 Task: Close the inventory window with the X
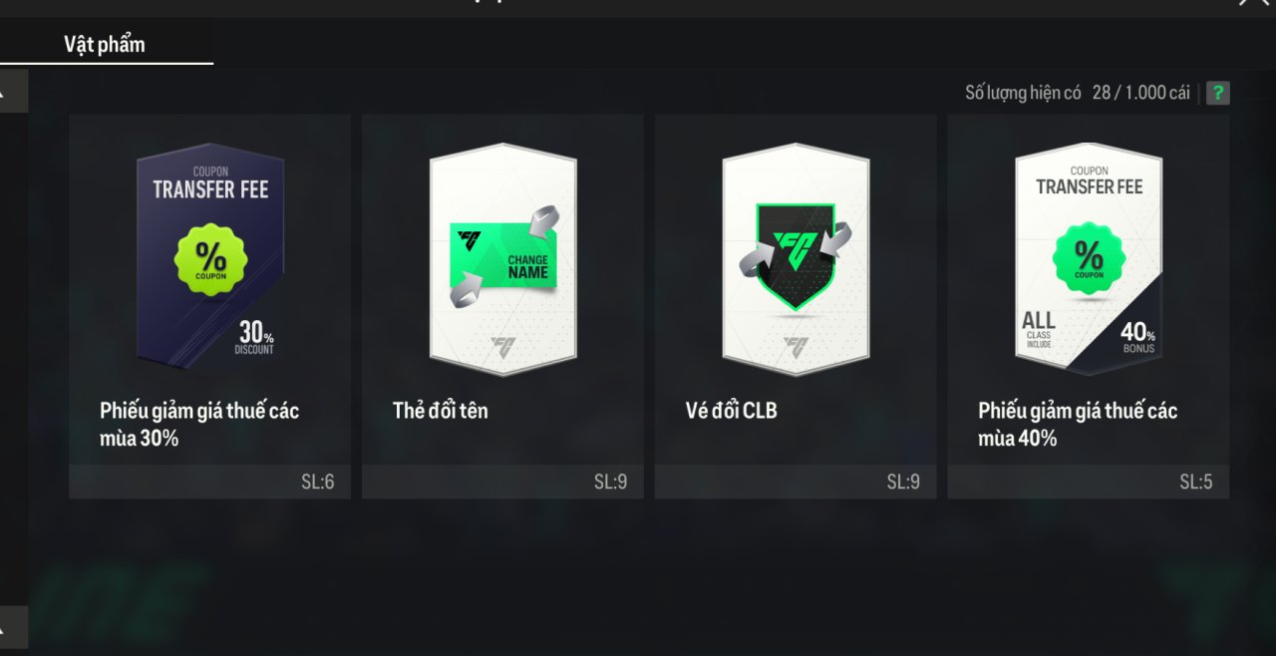click(x=1253, y=3)
